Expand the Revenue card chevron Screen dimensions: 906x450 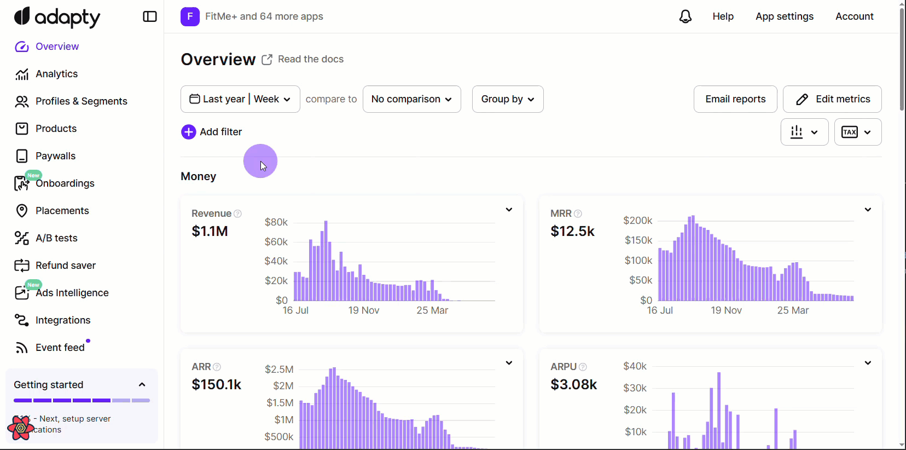coord(509,210)
